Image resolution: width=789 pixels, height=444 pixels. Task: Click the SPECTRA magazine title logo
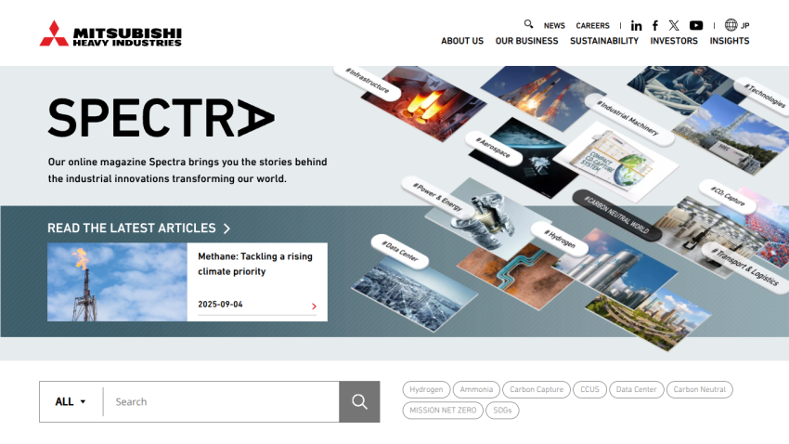(x=161, y=118)
